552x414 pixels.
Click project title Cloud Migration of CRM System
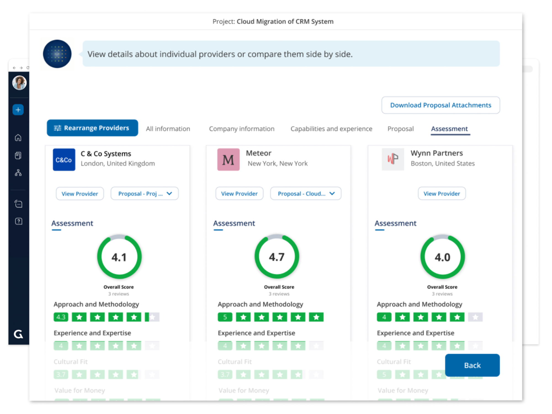click(285, 22)
